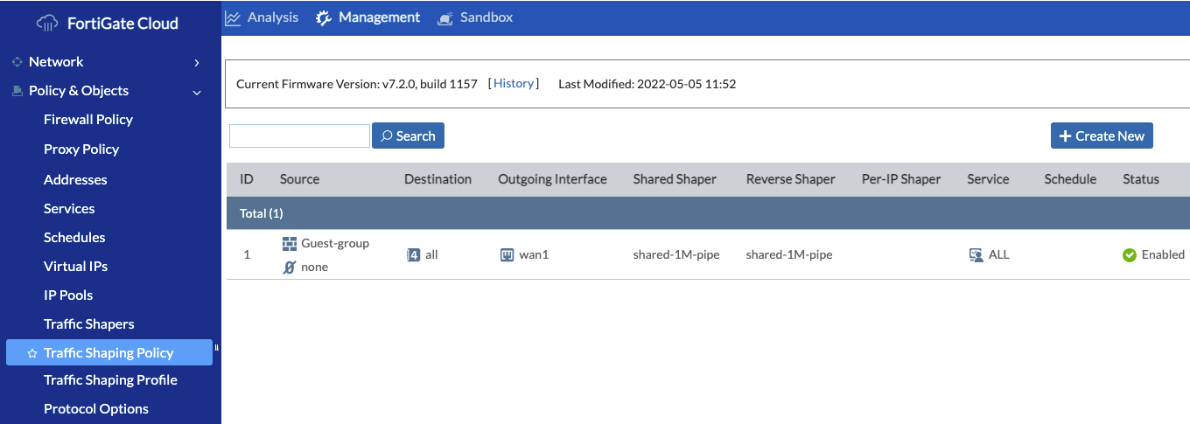Viewport: 1190px width, 424px height.
Task: Go to Addresses
Action: coord(75,180)
